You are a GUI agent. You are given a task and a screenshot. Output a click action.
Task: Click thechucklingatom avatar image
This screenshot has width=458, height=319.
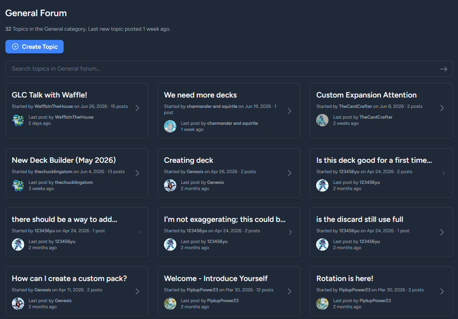18,185
